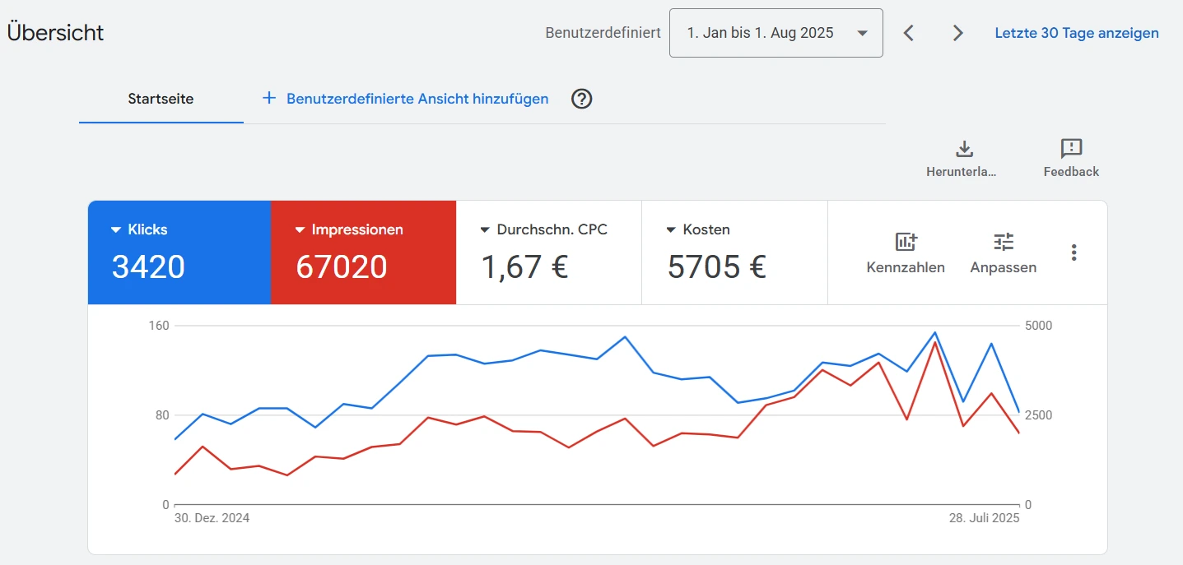Image resolution: width=1183 pixels, height=565 pixels.
Task: Open the Anpassen customization icon
Action: point(1003,243)
